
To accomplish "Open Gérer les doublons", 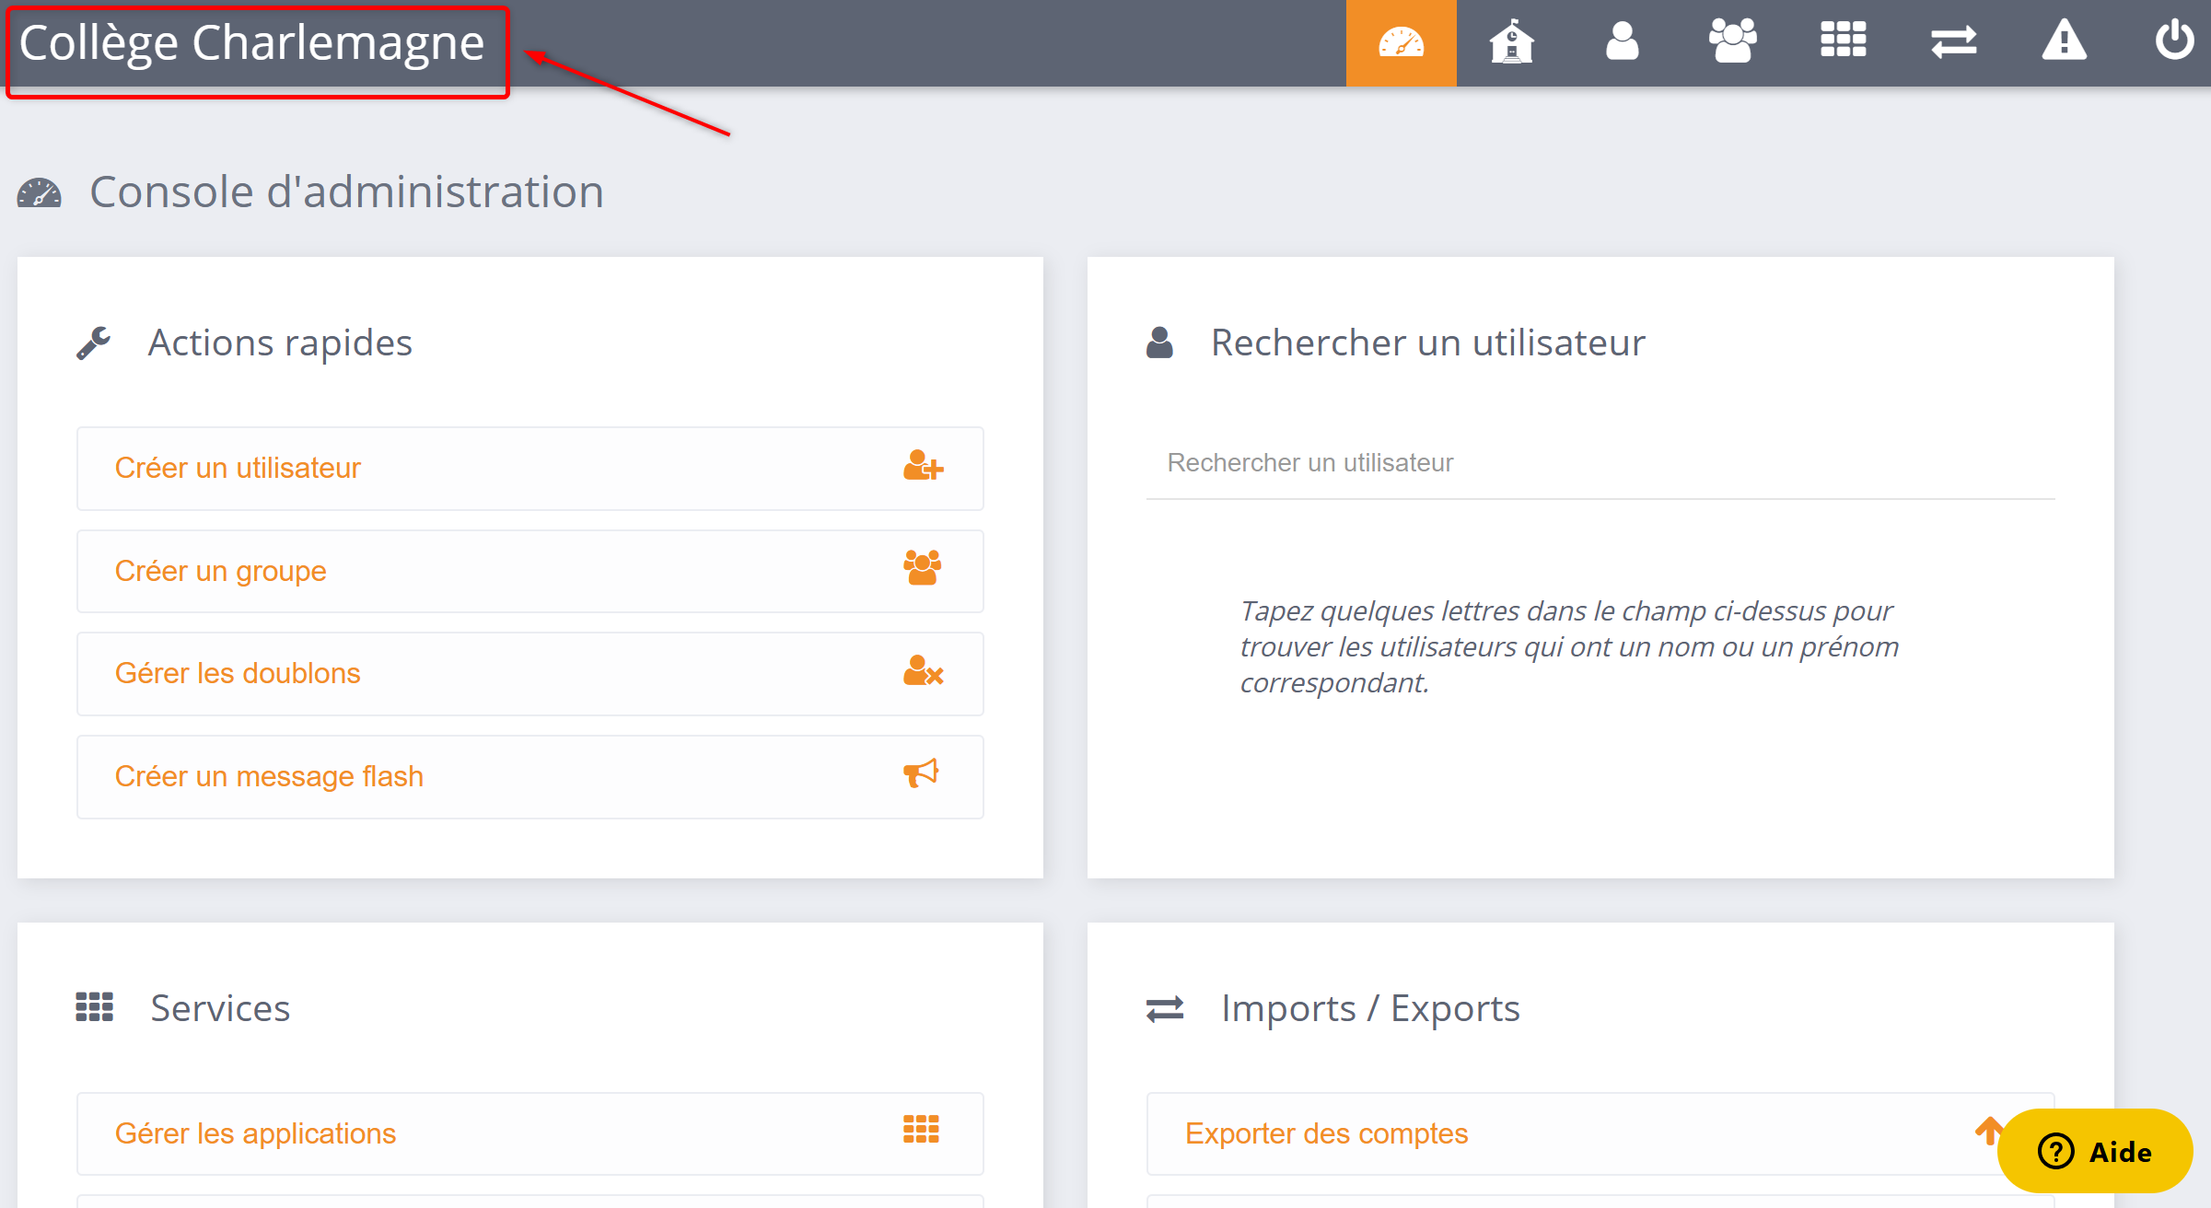I will (x=530, y=674).
